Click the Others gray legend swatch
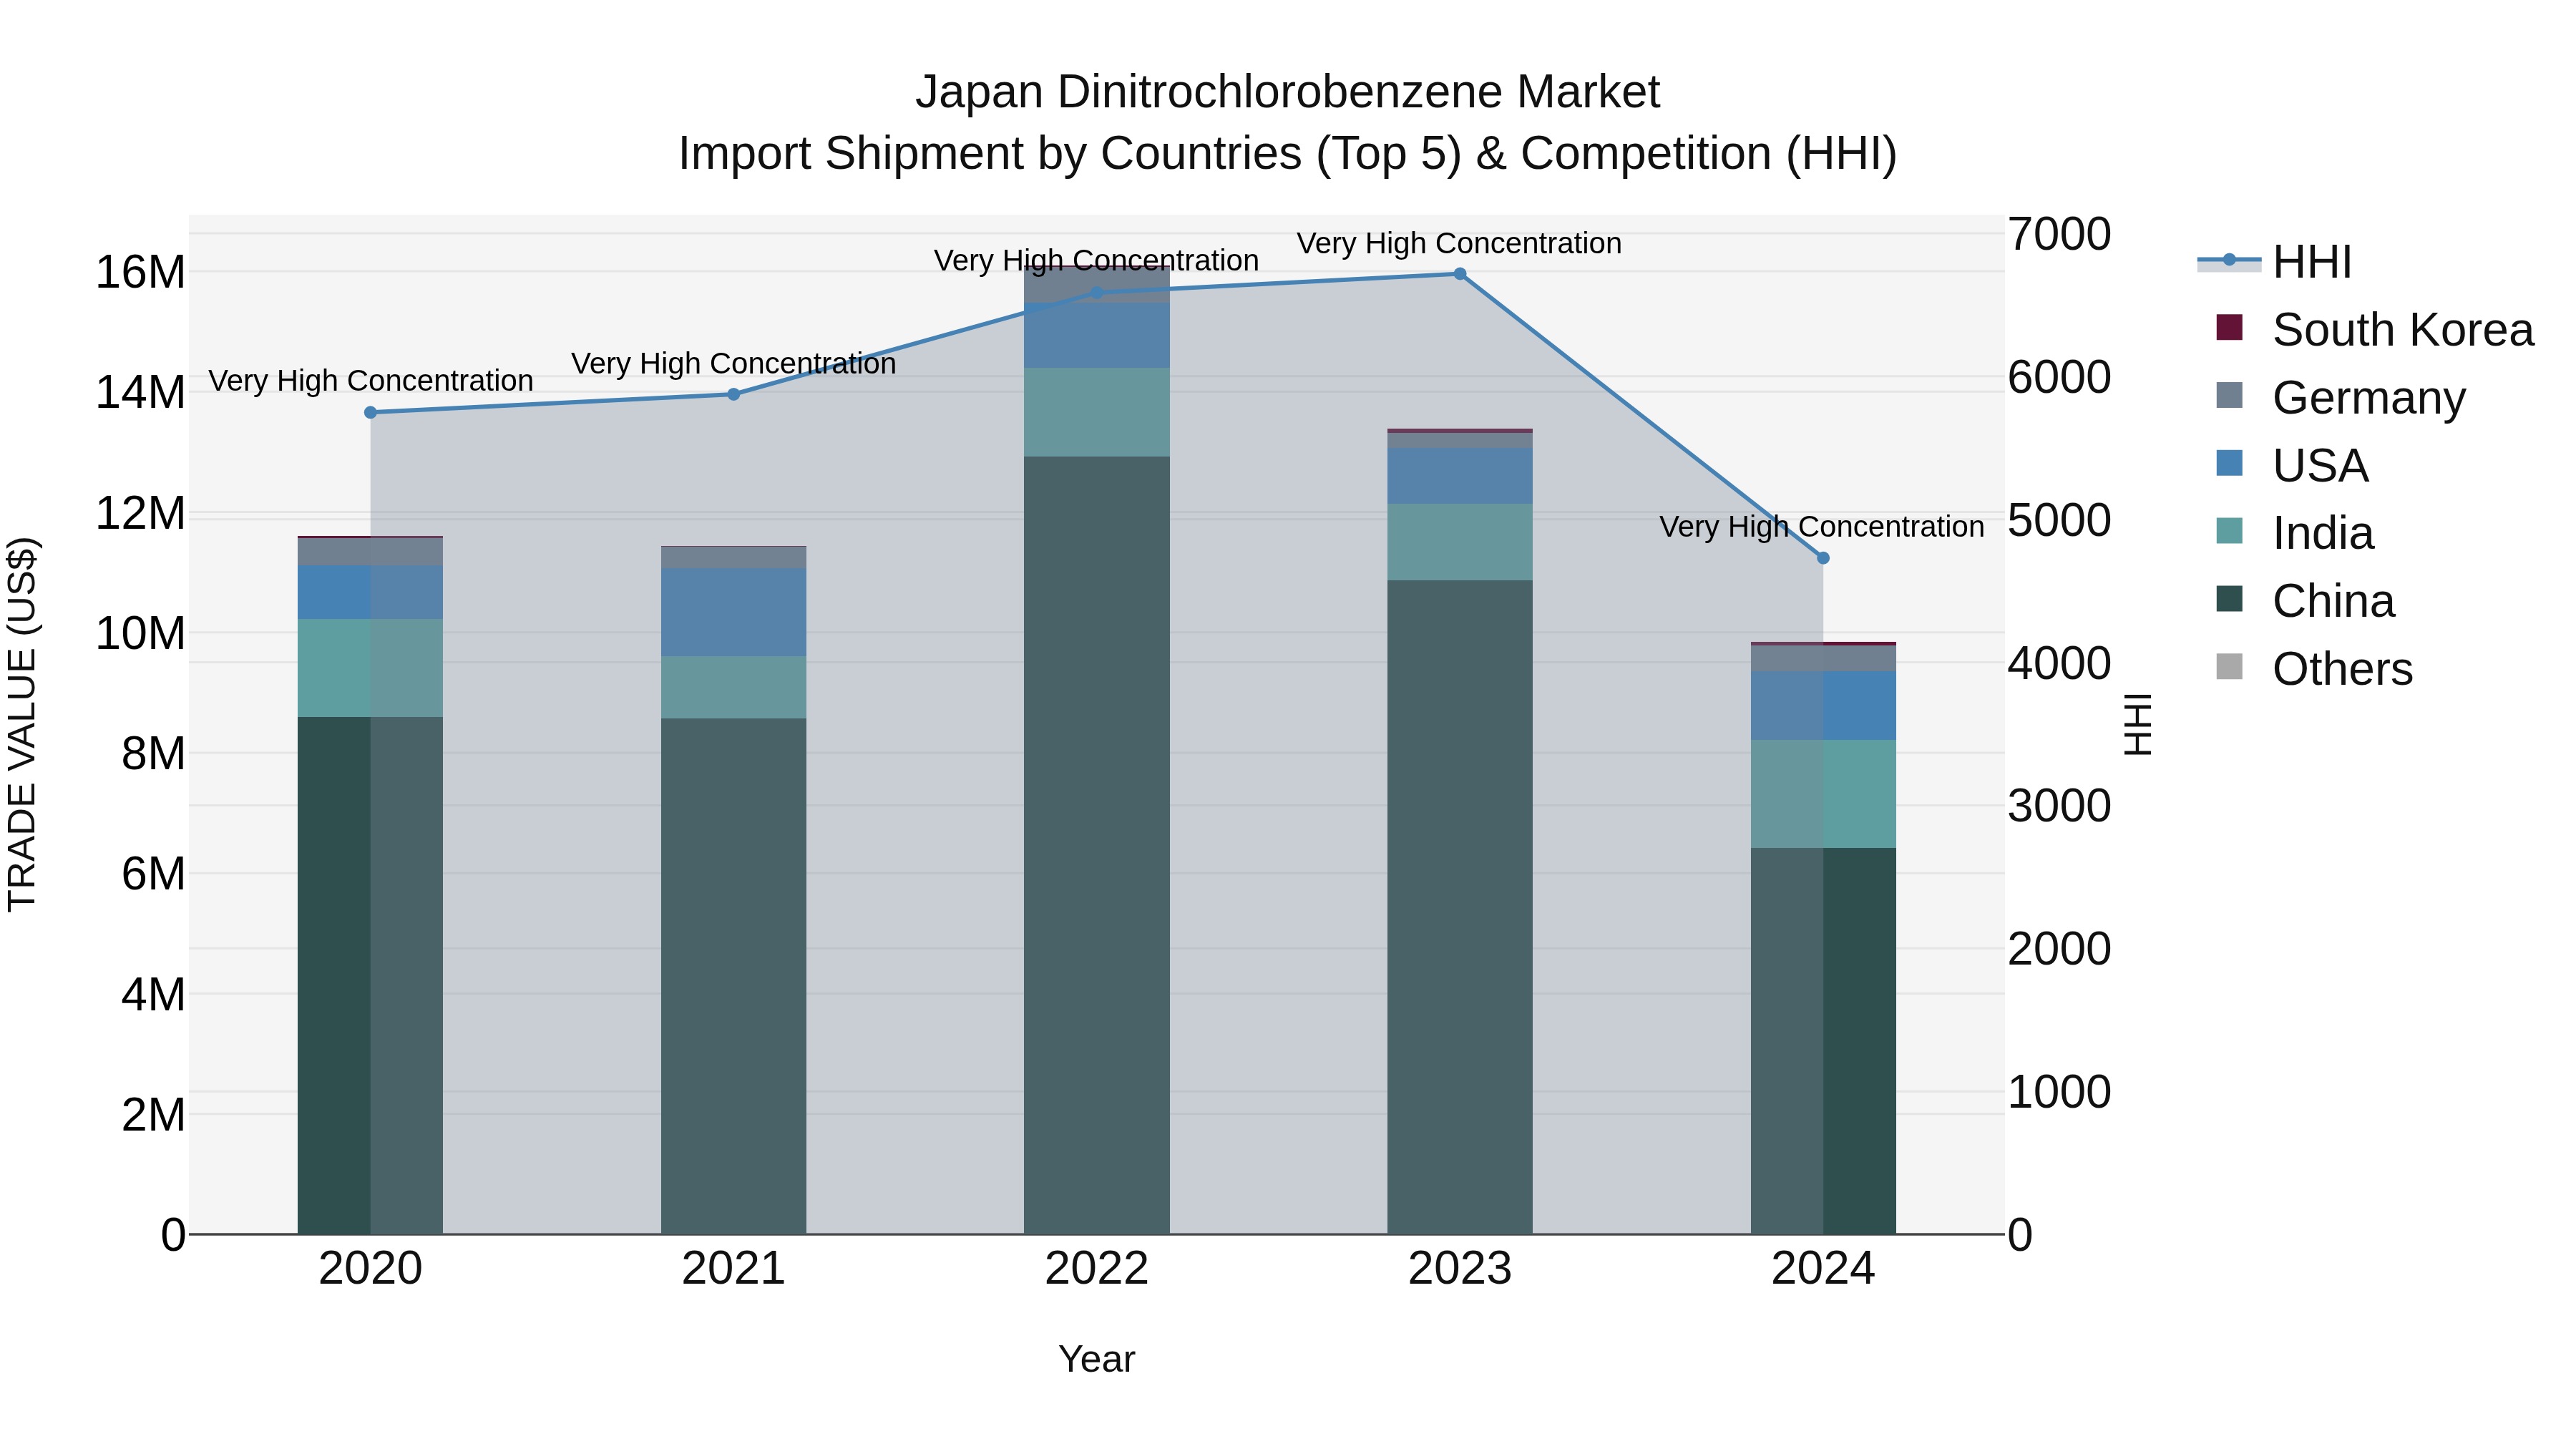 (x=2229, y=666)
